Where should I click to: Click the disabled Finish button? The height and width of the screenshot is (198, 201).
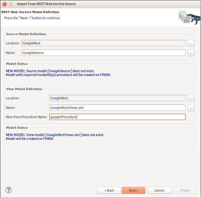(185, 190)
